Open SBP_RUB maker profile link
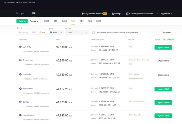 point(27,47)
